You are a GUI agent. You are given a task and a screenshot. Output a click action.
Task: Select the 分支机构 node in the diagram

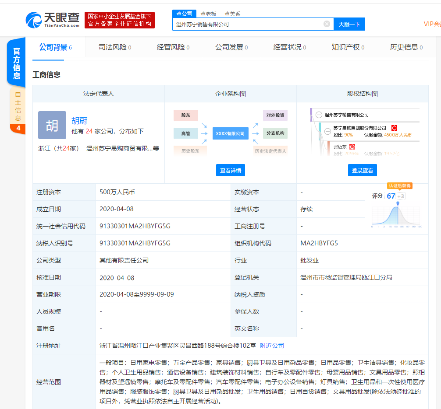[x=275, y=133]
